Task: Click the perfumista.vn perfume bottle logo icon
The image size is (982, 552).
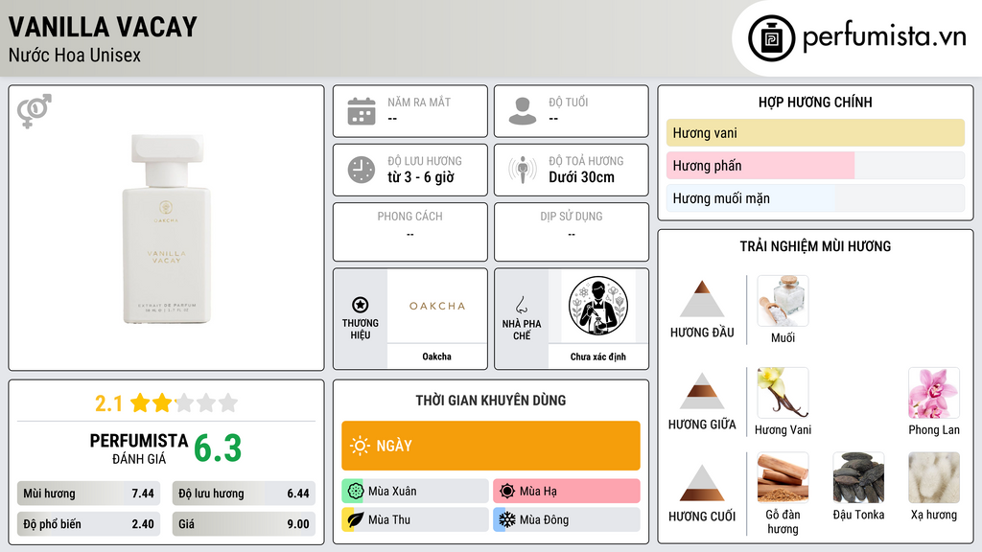Action: tap(771, 38)
